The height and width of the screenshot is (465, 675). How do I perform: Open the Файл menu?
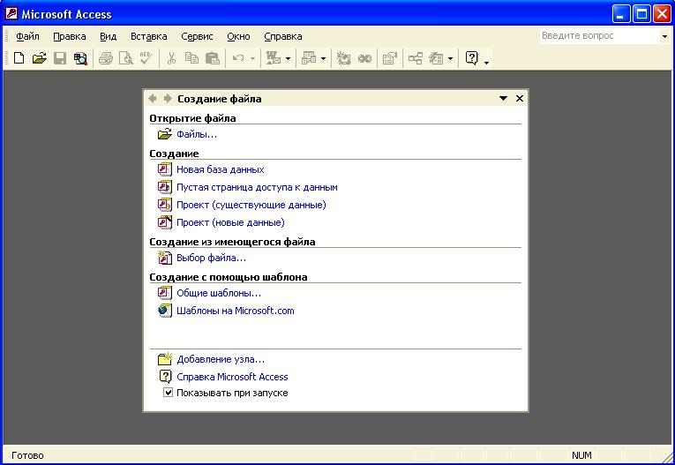point(27,36)
